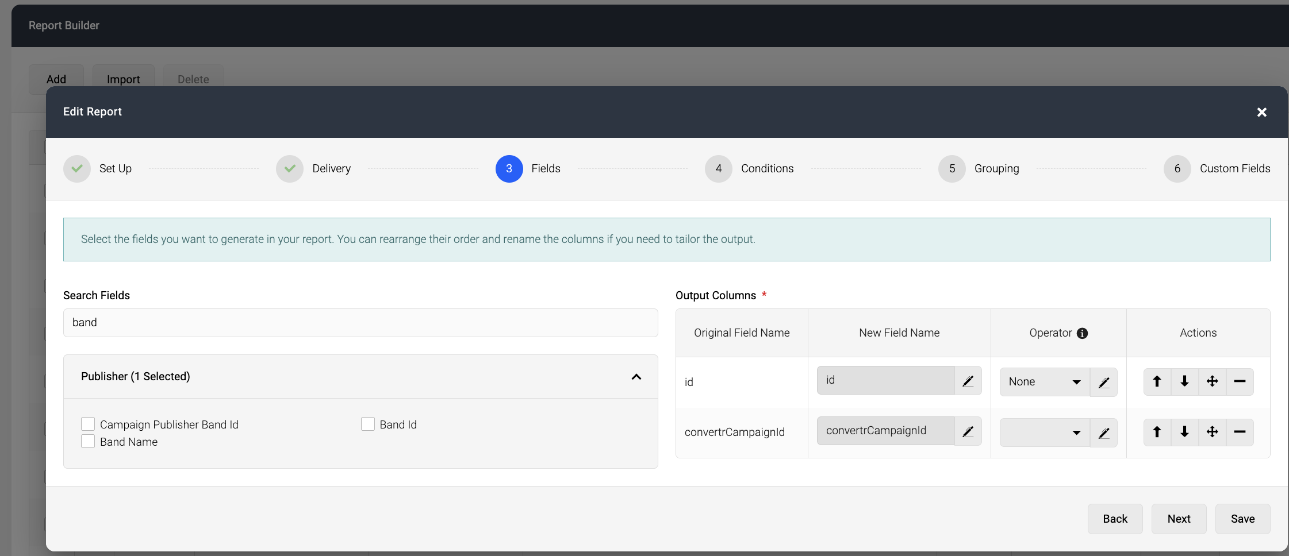
Task: Jump to the Grouping step
Action: tap(979, 169)
